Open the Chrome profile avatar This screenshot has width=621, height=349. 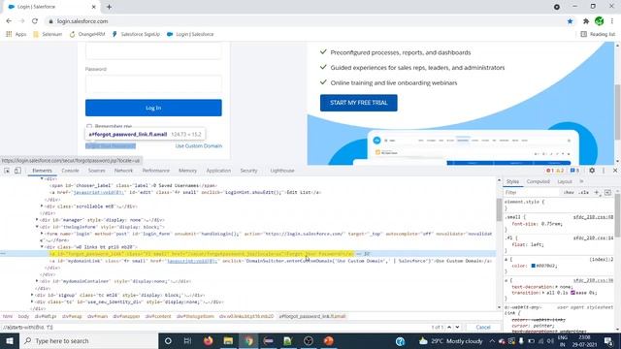pyautogui.click(x=600, y=21)
